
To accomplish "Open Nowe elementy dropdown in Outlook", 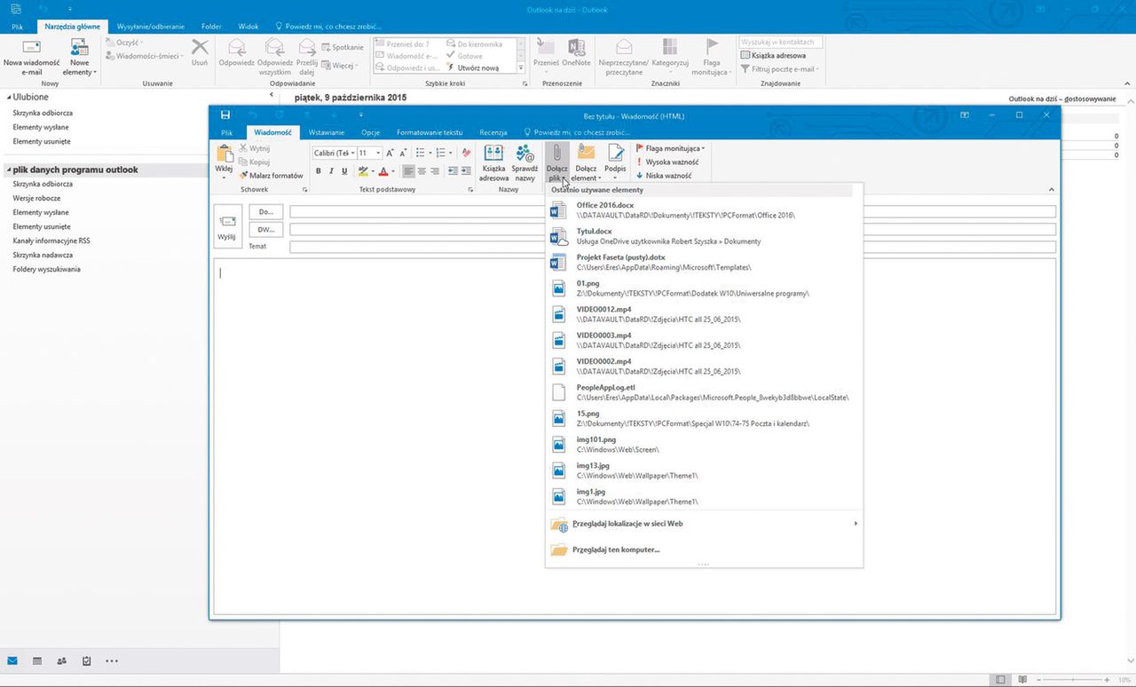I will [80, 57].
